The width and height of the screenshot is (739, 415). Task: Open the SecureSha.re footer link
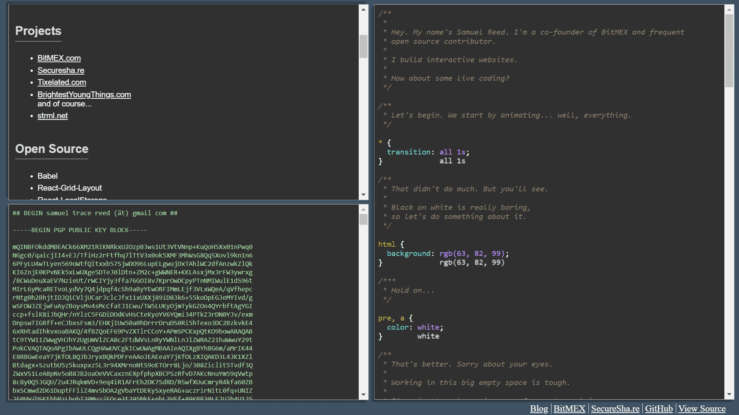click(x=615, y=408)
